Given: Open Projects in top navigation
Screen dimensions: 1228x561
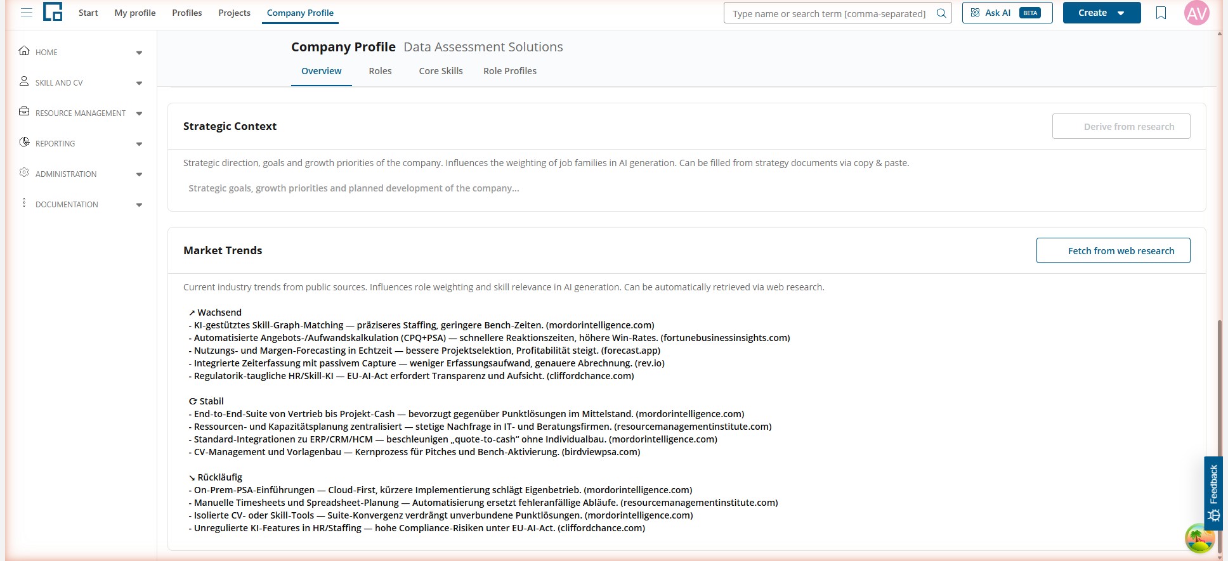Looking at the screenshot, I should click(234, 13).
